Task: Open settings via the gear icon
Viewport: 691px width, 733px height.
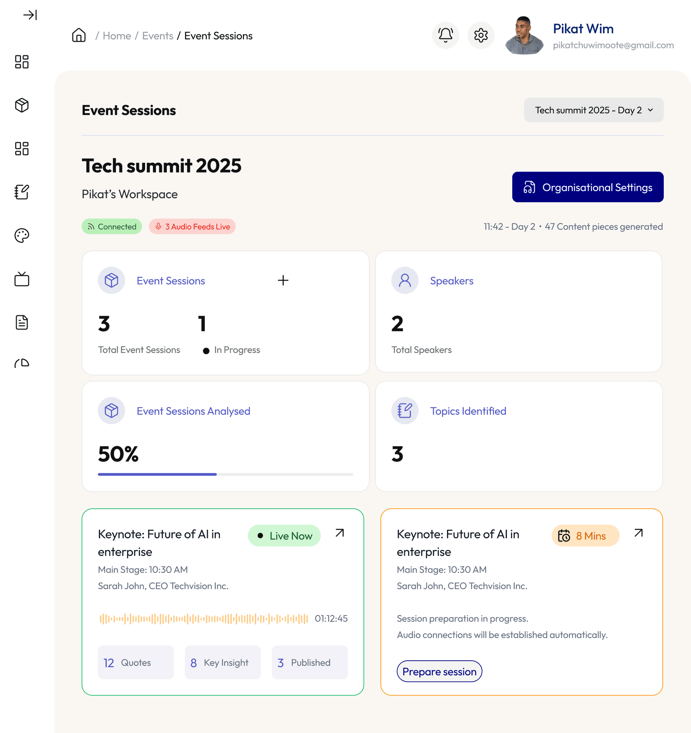Action: (x=481, y=35)
